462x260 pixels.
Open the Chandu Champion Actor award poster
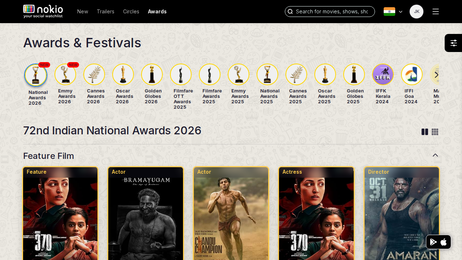(x=231, y=213)
